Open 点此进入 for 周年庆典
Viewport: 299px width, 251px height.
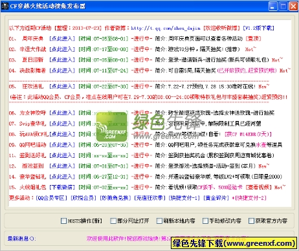click(62, 39)
